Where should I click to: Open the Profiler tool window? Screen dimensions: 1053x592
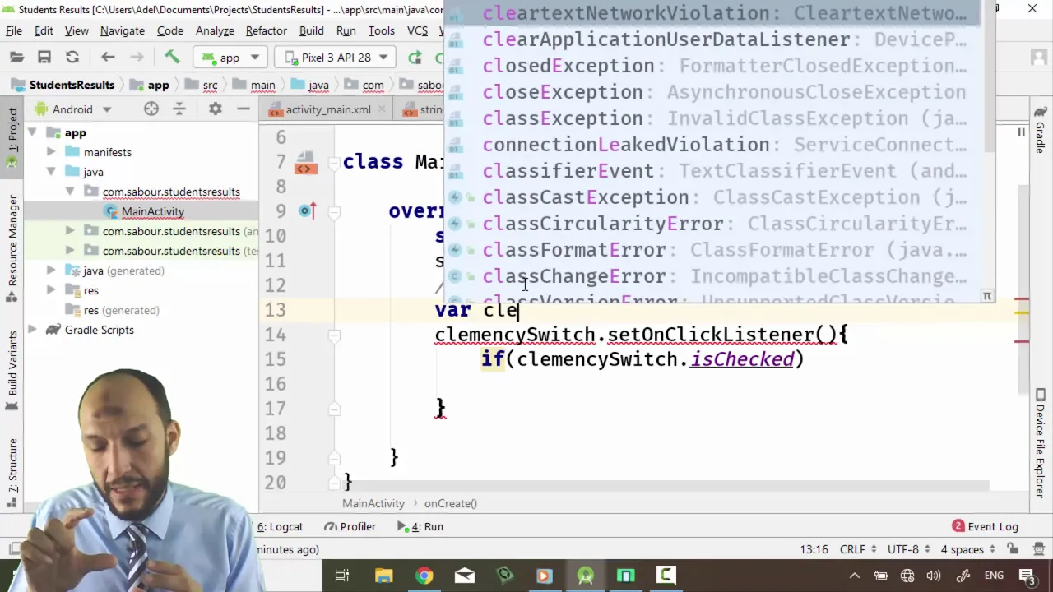pos(350,526)
